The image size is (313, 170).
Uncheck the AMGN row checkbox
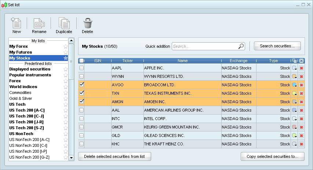coord(81,101)
